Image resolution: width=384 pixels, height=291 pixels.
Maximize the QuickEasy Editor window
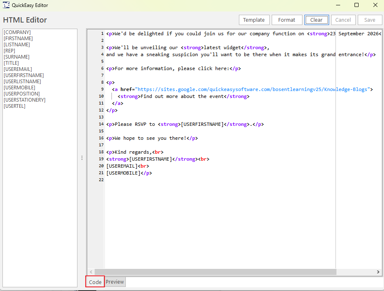(x=357, y=5)
